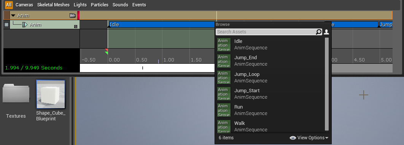Screen dimensions: 404x145
Task: Click the small graph toggle on Anim track
Action: click(76, 26)
